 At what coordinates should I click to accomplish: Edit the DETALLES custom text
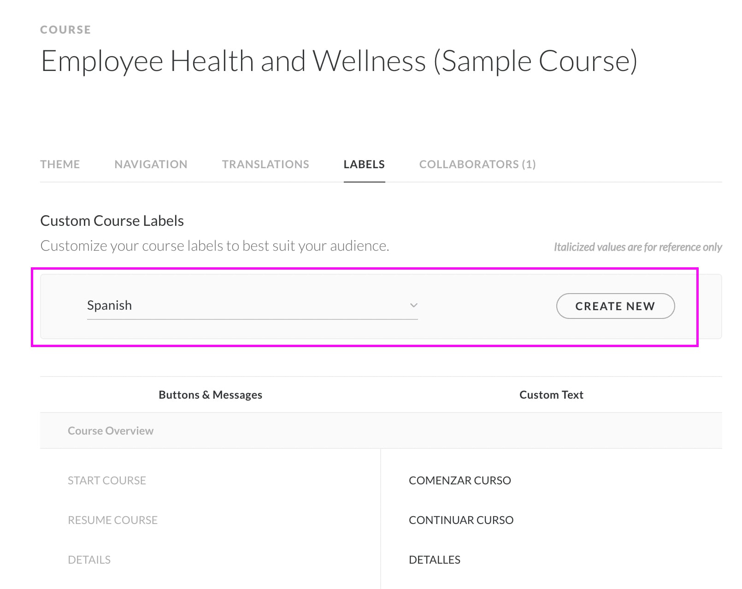pyautogui.click(x=434, y=560)
